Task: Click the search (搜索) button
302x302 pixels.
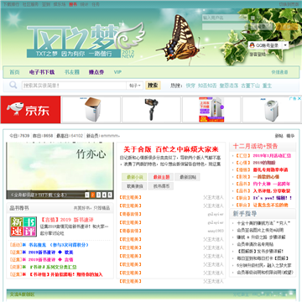Action: (x=153, y=86)
